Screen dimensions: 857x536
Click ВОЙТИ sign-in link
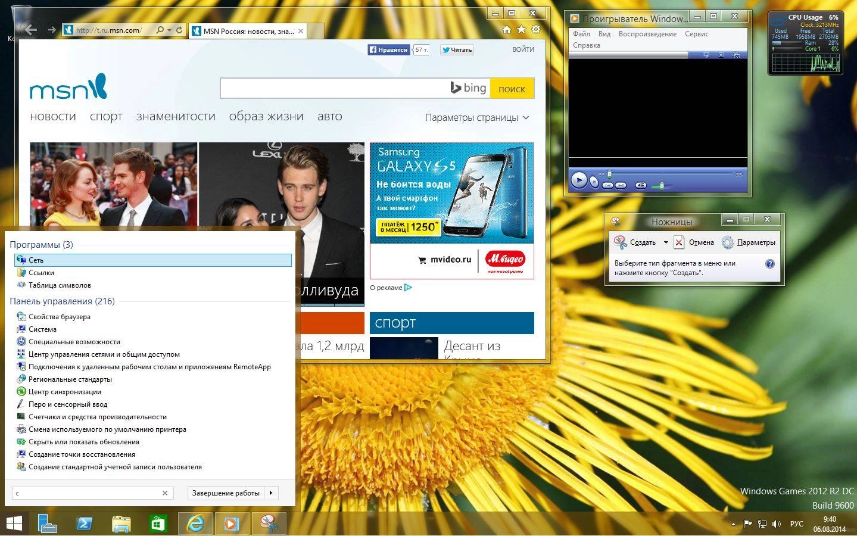tap(523, 49)
